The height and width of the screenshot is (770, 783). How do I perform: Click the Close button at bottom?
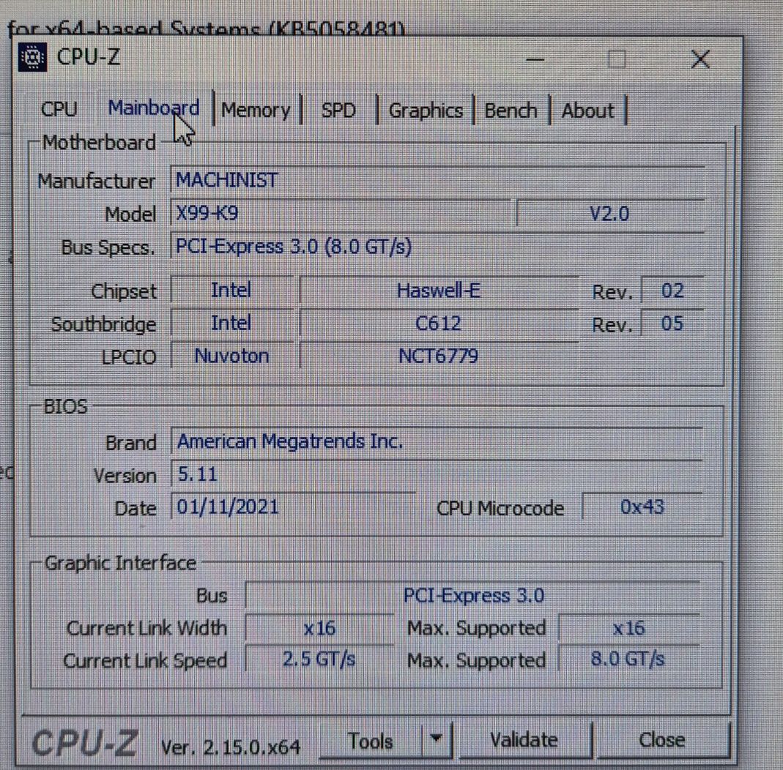pos(662,740)
